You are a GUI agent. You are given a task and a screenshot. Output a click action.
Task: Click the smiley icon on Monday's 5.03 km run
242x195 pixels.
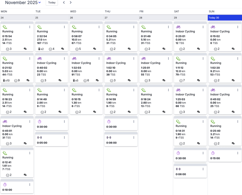click(x=16, y=80)
